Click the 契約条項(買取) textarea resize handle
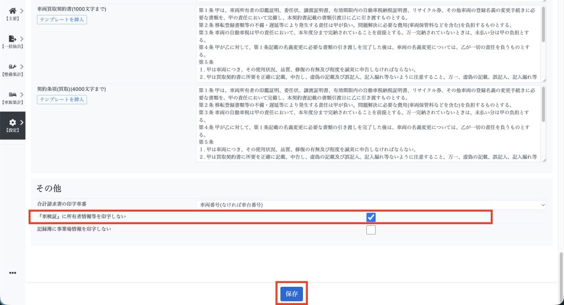The image size is (564, 305). pos(544,160)
